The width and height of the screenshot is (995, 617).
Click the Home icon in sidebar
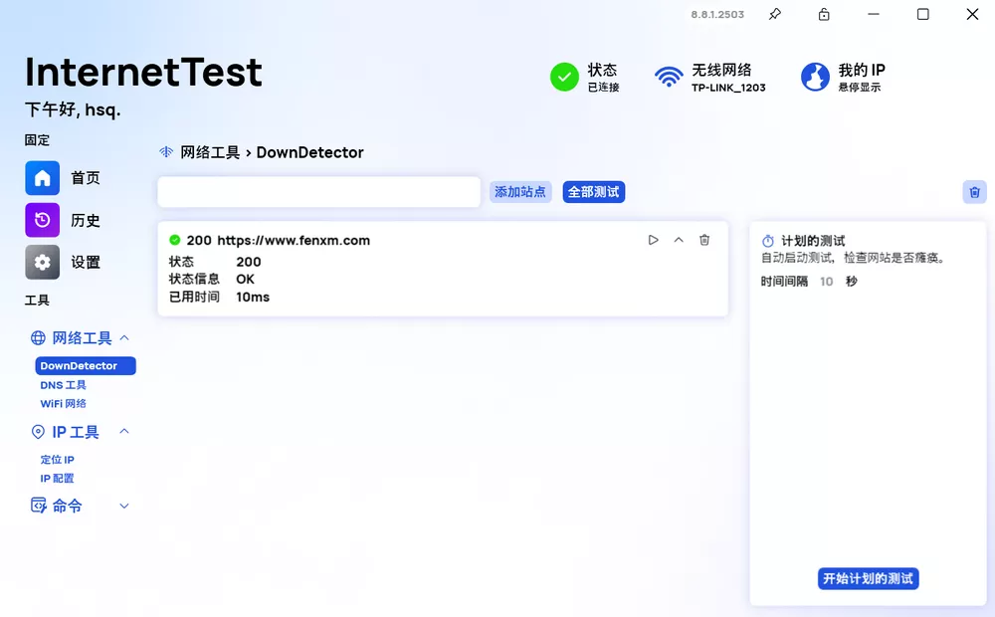[42, 178]
